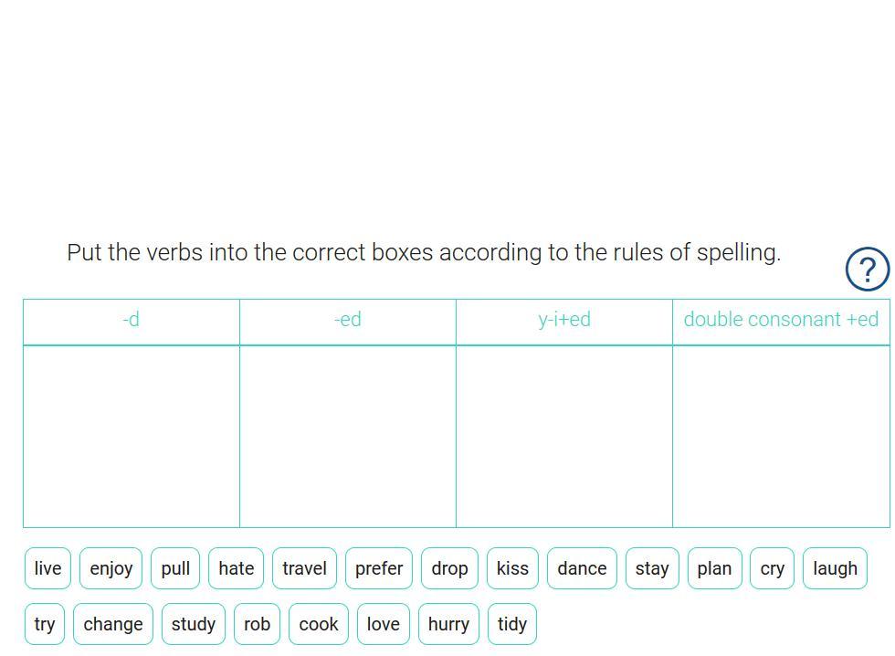Click the 'prefer' word chip
The width and height of the screenshot is (895, 656).
pos(379,568)
